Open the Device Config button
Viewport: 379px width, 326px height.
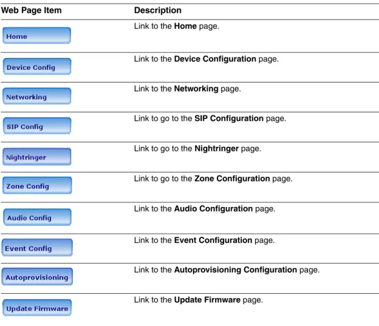click(x=37, y=66)
